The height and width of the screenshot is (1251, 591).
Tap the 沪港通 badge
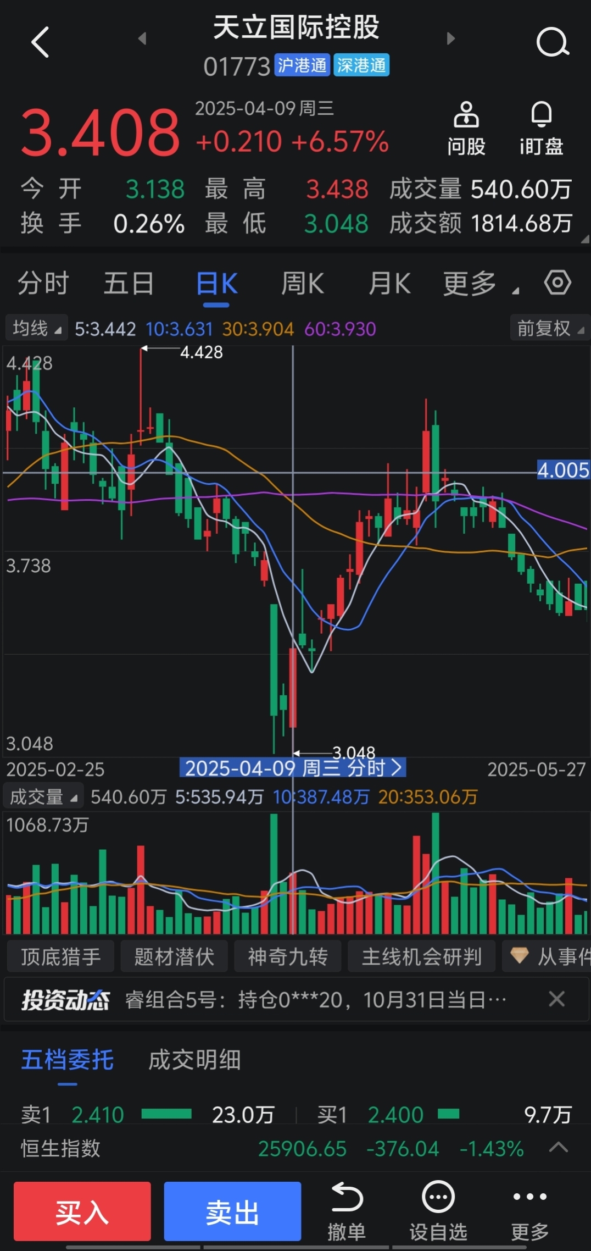(302, 65)
